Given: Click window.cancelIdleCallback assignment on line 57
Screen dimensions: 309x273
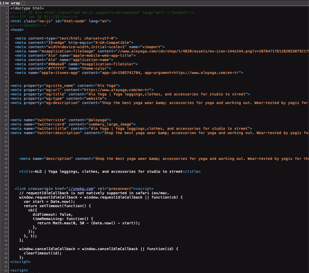Looking at the screenshot, I should coord(98,249).
